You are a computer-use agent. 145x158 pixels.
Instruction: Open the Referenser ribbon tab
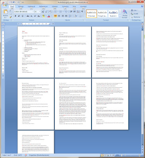[x=44, y=7]
